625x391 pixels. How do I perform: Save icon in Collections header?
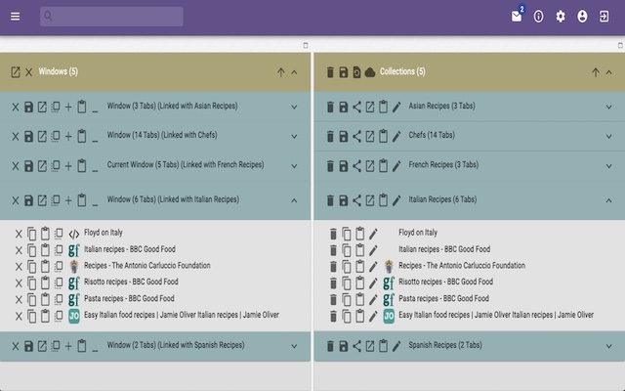coord(344,72)
